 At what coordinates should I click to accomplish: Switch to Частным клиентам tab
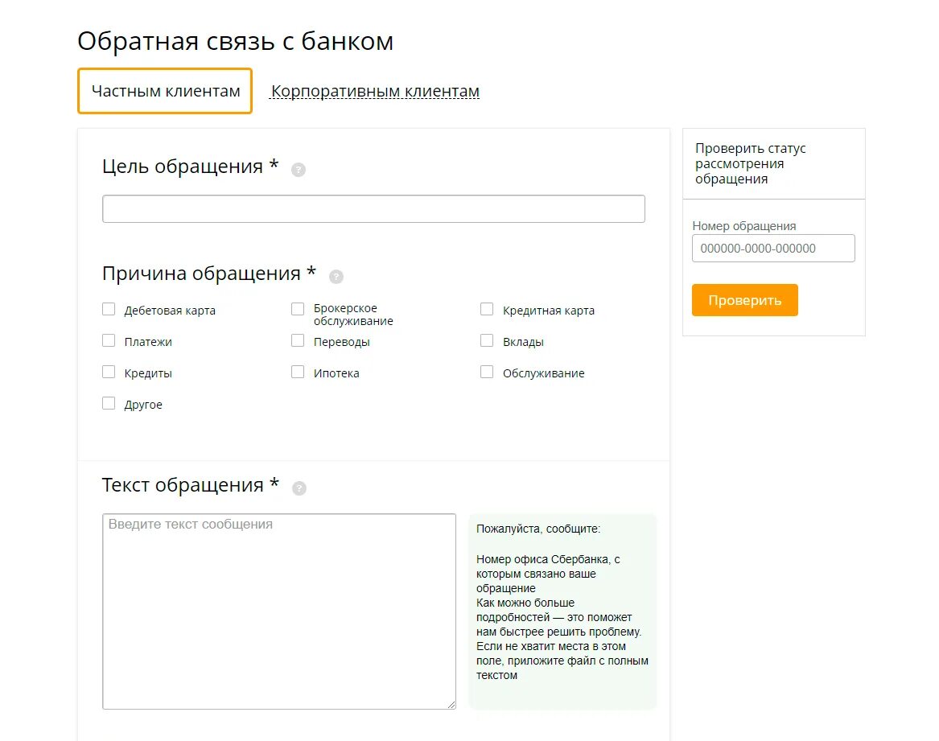click(x=165, y=91)
